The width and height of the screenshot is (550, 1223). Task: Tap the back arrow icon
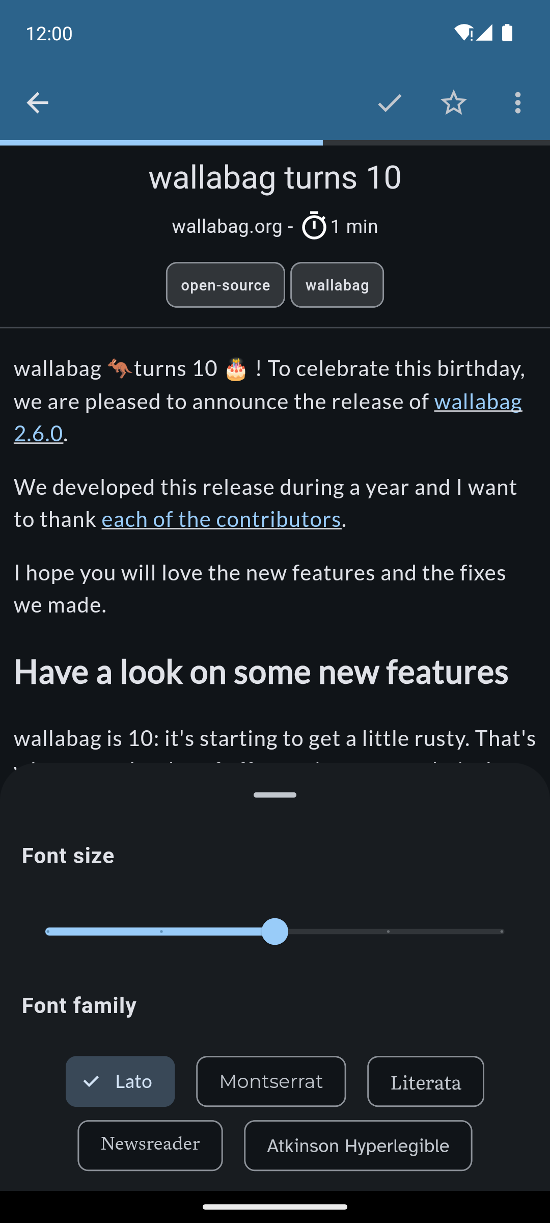coord(37,103)
